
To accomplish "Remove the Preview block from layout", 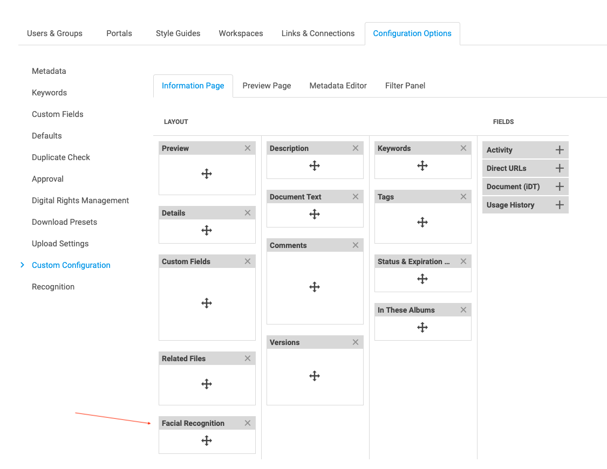I will tap(248, 148).
